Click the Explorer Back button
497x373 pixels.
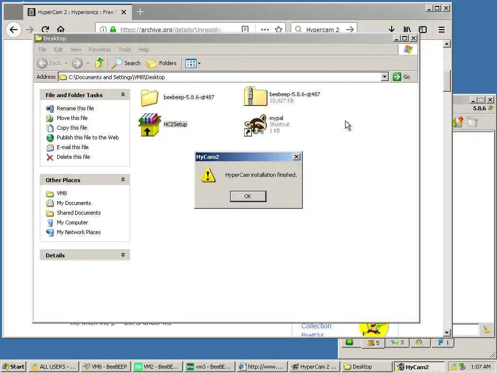(x=49, y=63)
